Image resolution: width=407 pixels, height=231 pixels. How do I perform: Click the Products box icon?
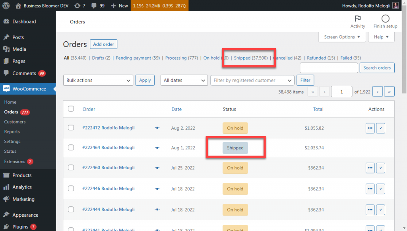coord(6,175)
